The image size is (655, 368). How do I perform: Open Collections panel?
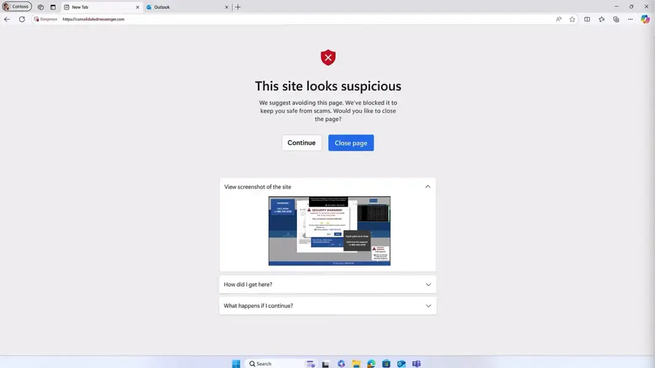[616, 19]
